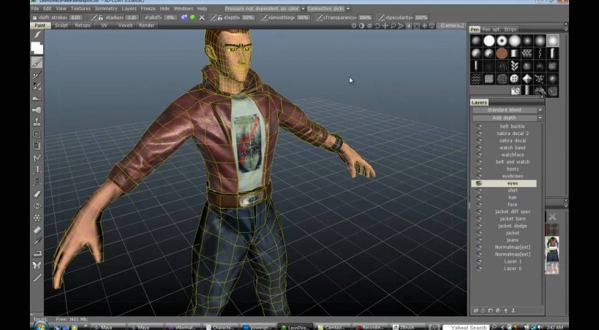Choose the brown round brush alpha
Screen dimensions: 599x330
pyautogui.click(x=502, y=53)
